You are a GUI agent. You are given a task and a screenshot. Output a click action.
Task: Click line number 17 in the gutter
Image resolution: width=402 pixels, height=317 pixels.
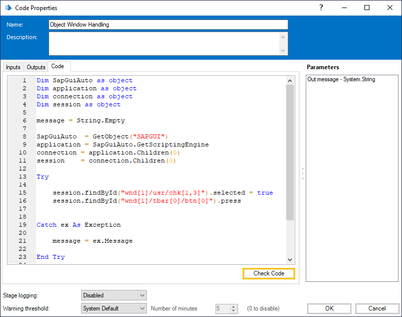point(23,209)
